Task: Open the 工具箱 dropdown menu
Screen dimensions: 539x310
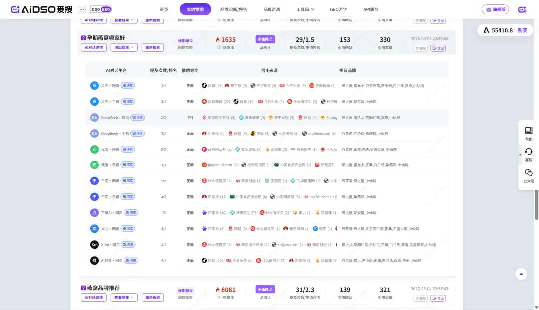Action: [x=305, y=9]
